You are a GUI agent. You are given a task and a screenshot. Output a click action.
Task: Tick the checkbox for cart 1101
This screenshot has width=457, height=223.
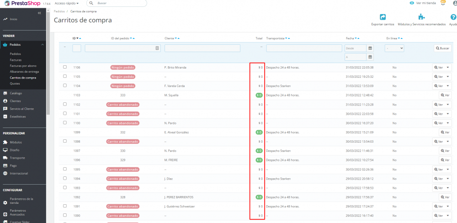65,113
